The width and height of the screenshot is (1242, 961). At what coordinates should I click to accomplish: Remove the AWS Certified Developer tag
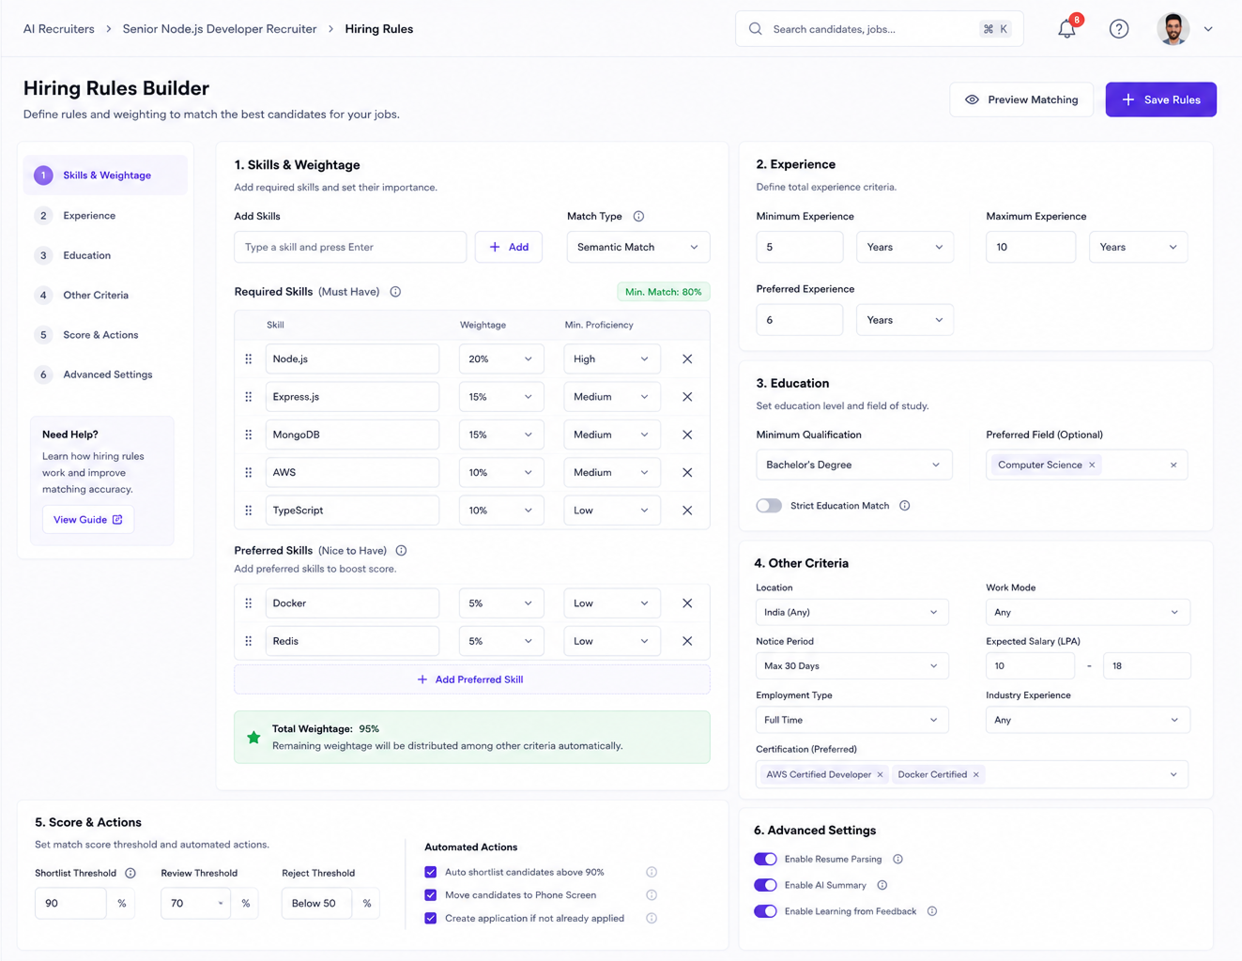tap(880, 775)
